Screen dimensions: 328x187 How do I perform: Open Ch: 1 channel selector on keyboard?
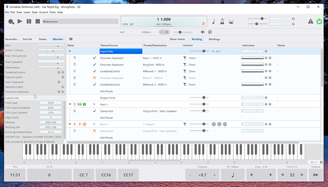(x=314, y=162)
